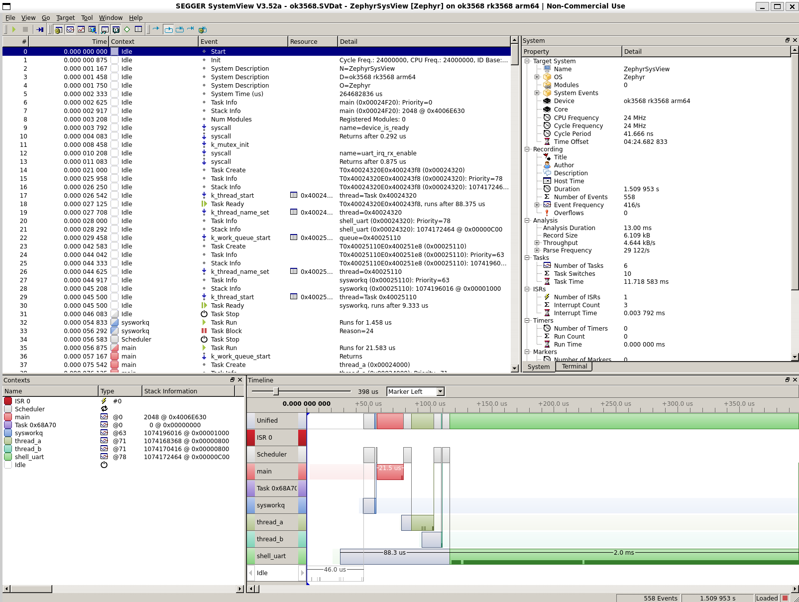Collapse the Timers tree node

coord(527,320)
